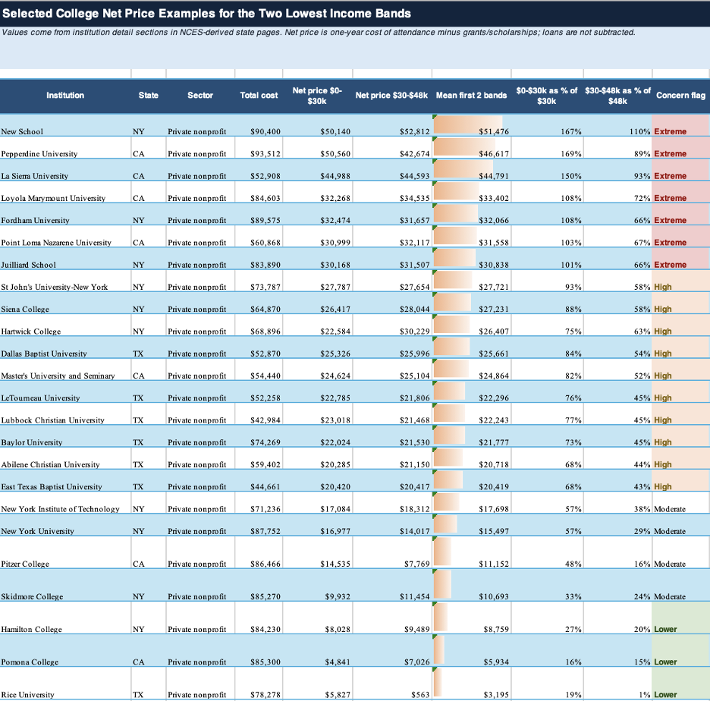Select the 'East Texas Baptist University' cell

65,480
